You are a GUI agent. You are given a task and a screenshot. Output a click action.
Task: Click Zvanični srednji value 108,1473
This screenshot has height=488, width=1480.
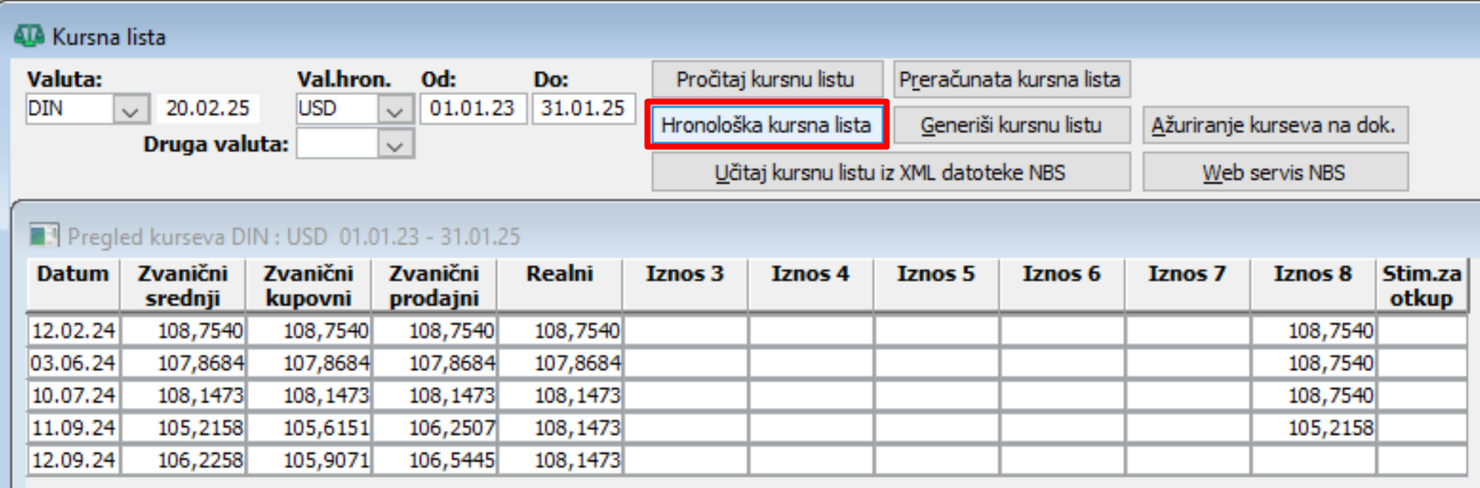(x=183, y=395)
